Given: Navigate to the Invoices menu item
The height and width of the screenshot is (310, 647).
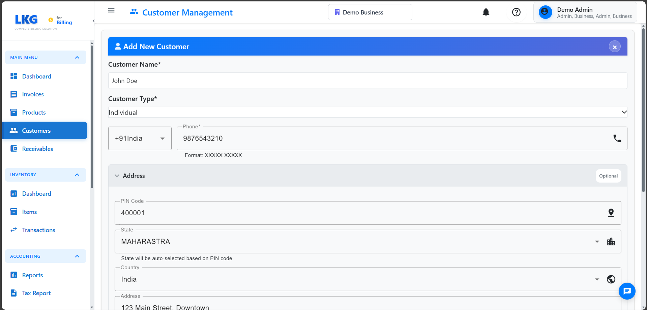Looking at the screenshot, I should [x=33, y=94].
